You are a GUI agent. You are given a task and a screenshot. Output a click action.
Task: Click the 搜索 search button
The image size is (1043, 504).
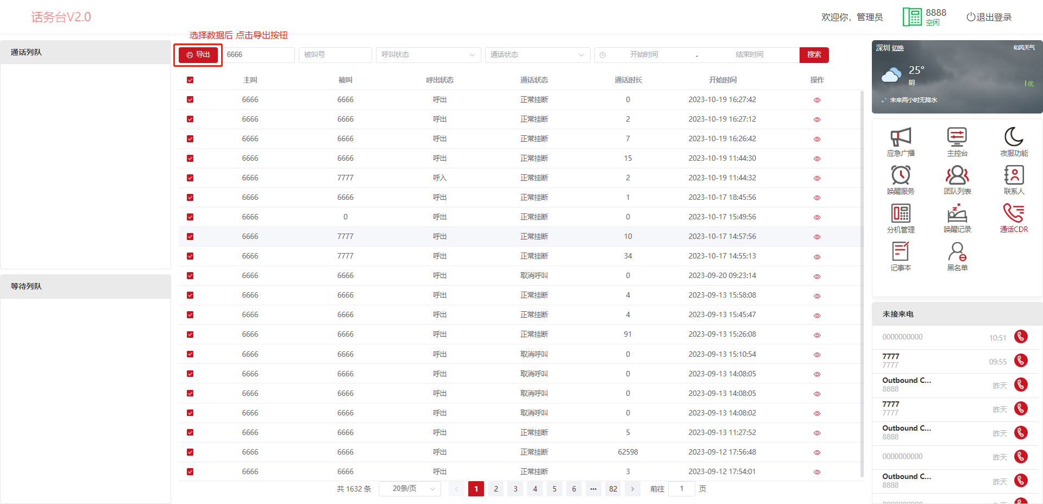point(814,55)
